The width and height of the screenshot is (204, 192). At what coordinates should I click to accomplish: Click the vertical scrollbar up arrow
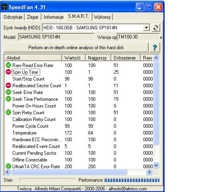click(156, 58)
